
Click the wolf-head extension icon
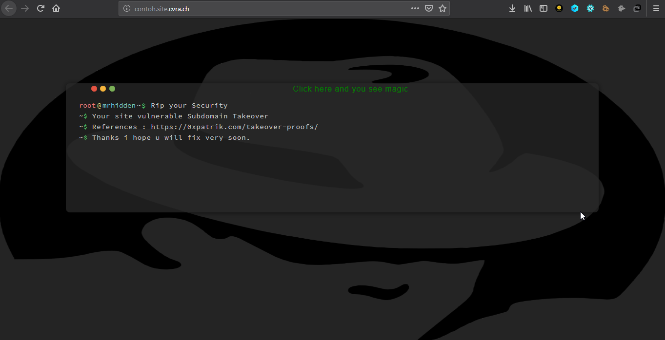621,8
